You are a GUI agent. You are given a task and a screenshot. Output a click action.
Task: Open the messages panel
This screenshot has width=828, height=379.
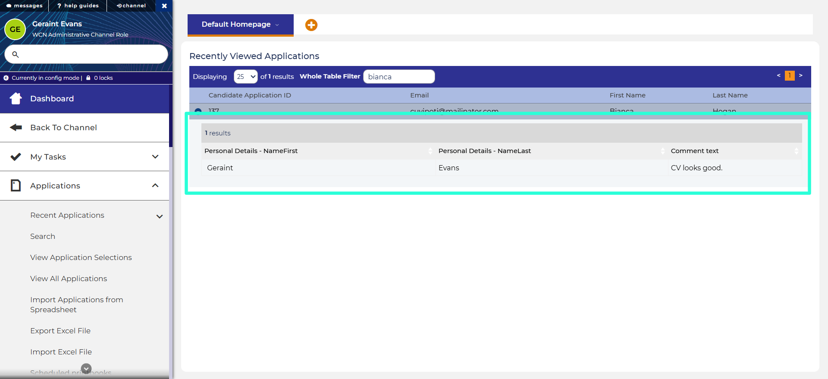click(24, 6)
